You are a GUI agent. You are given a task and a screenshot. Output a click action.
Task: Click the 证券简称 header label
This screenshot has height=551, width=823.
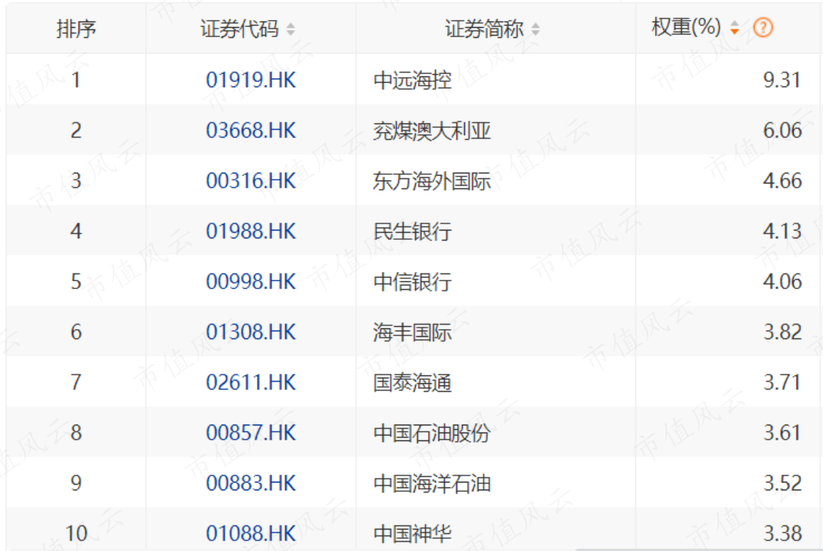point(484,29)
